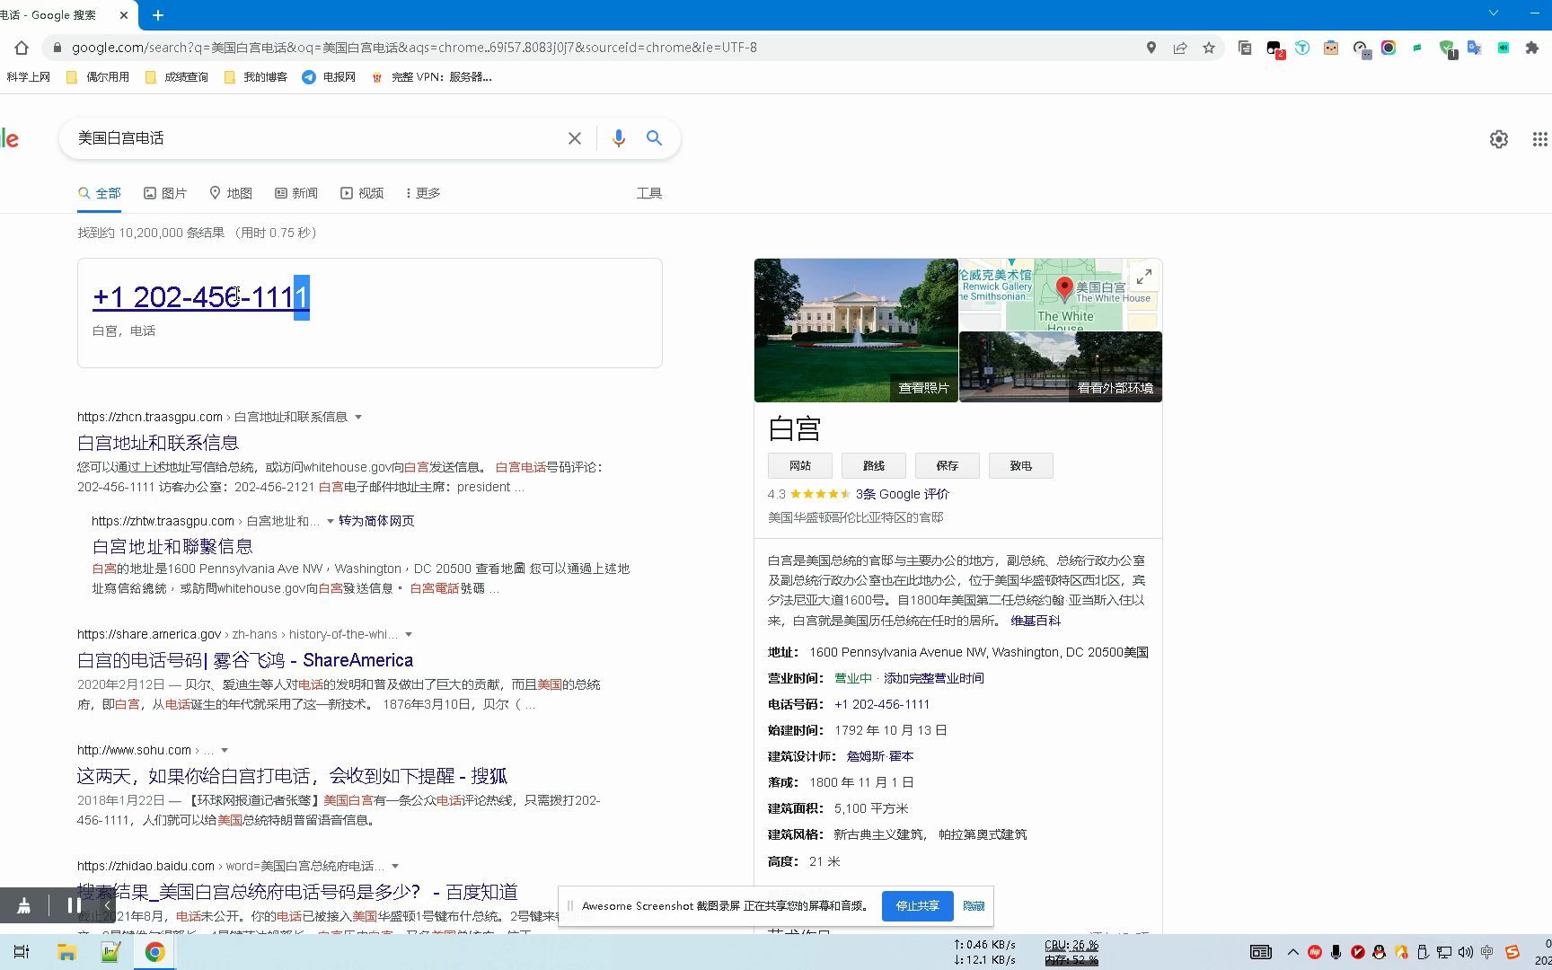1552x970 pixels.
Task: Click the 路线 directions button
Action: point(874,466)
